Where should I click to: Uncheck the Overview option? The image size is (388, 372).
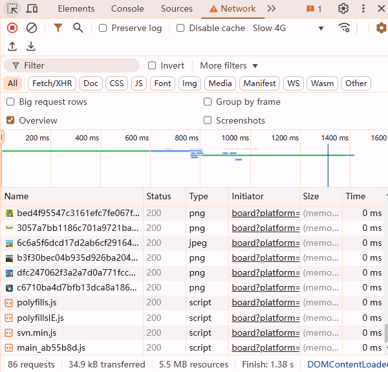(10, 120)
